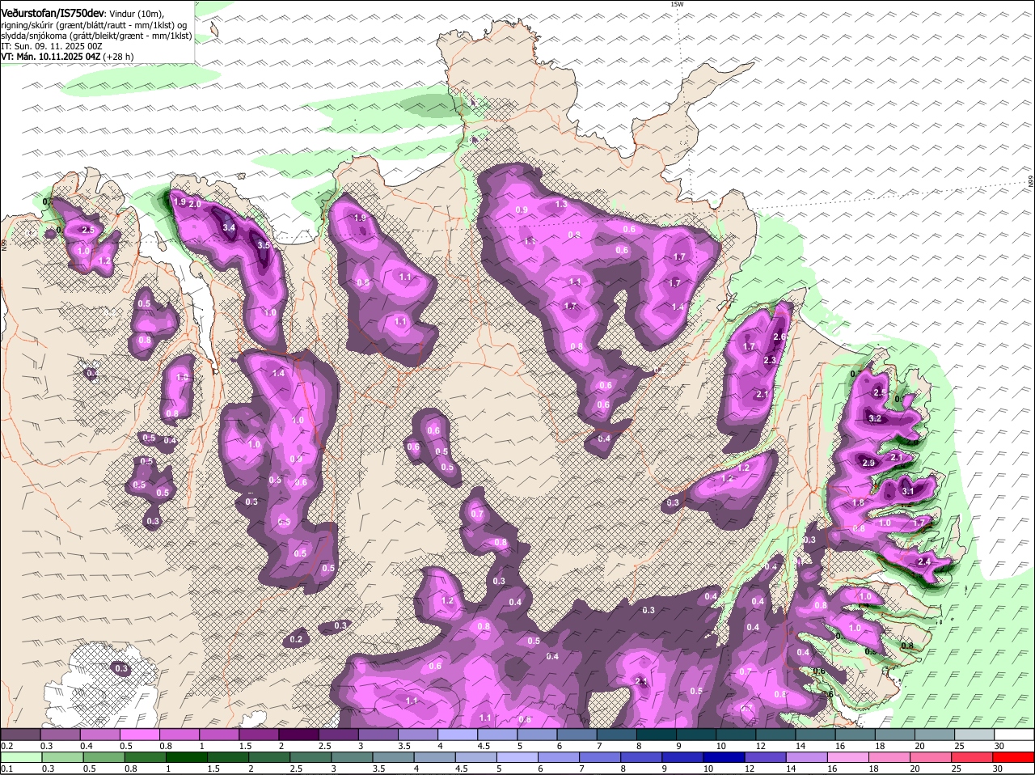Select upper legend swatch between 0.4 and 0.5

(99, 734)
